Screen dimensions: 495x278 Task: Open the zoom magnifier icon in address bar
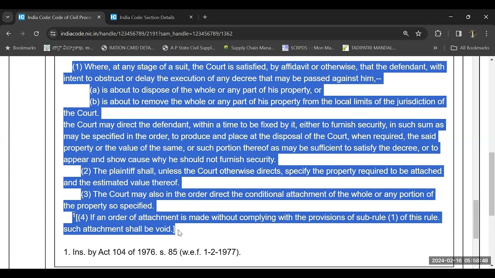(406, 34)
